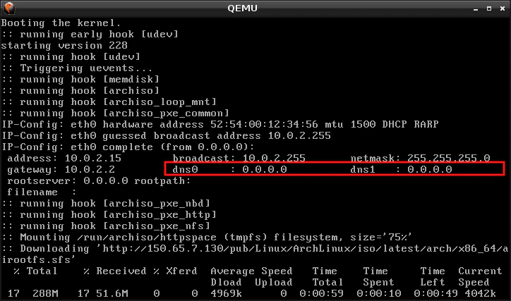This screenshot has height=301, width=511.
Task: Click 'running hook [archiso]' line
Action: point(80,91)
